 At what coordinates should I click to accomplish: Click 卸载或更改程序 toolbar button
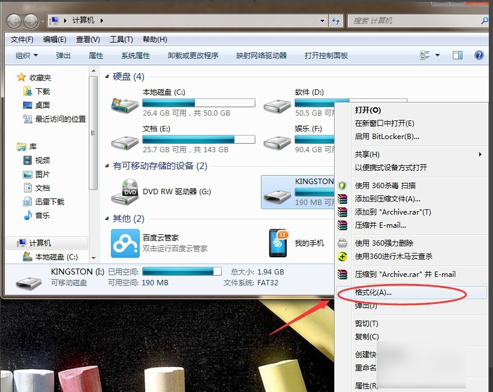pyautogui.click(x=193, y=56)
